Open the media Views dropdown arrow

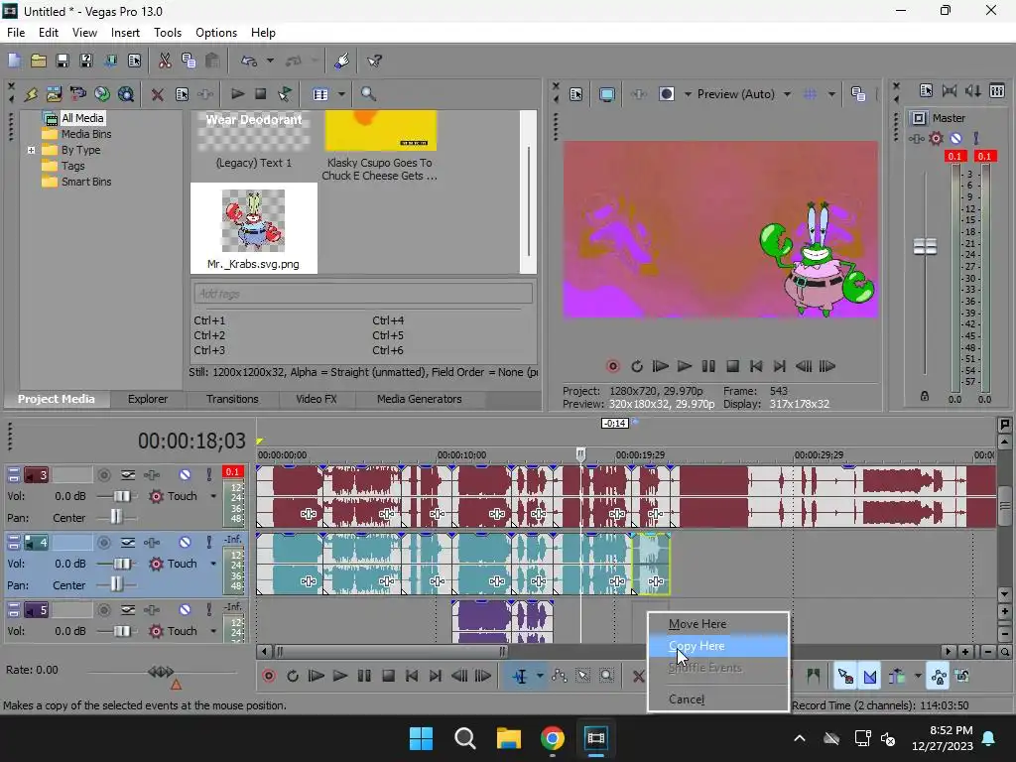(x=341, y=94)
